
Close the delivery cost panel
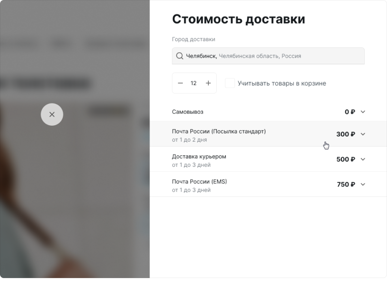(52, 115)
